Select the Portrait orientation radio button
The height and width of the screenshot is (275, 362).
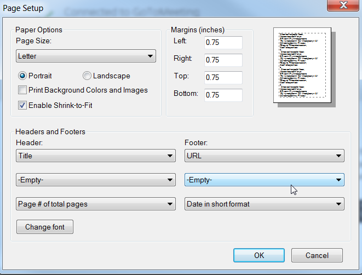tap(22, 76)
